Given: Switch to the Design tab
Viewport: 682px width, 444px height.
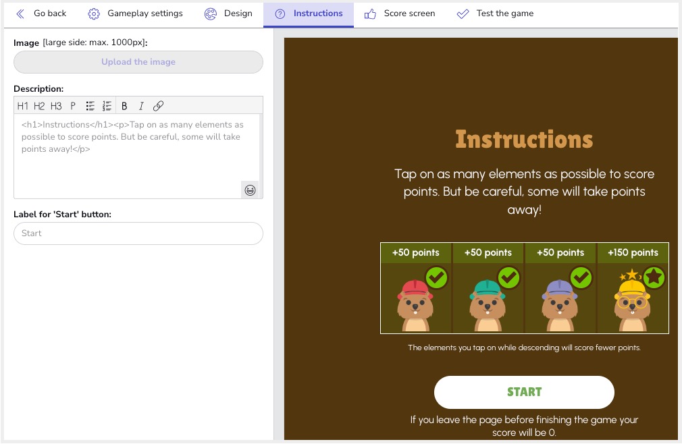Looking at the screenshot, I should tap(228, 13).
